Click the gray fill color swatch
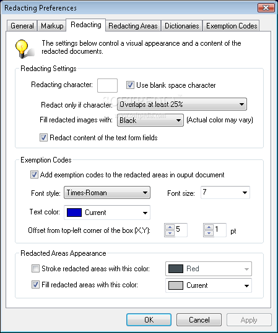This screenshot has width=278, height=333. click(x=176, y=285)
